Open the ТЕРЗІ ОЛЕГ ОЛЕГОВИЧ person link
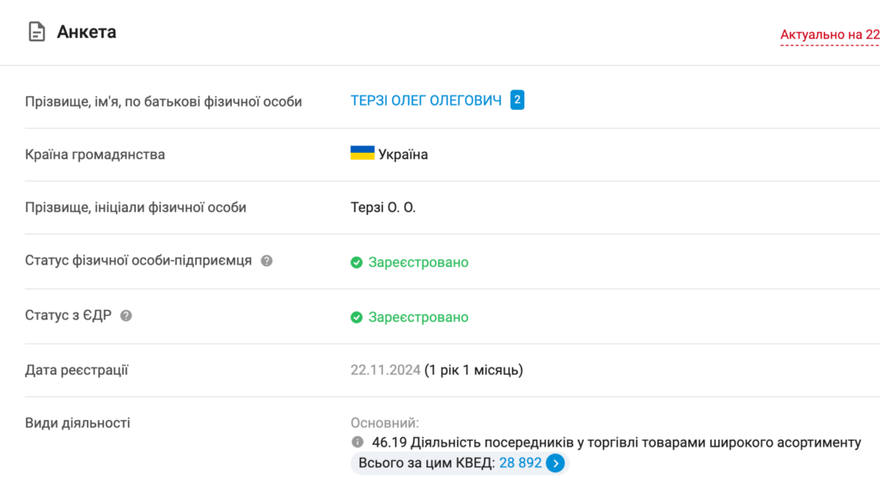Screen dimensions: 880x487 point(425,101)
